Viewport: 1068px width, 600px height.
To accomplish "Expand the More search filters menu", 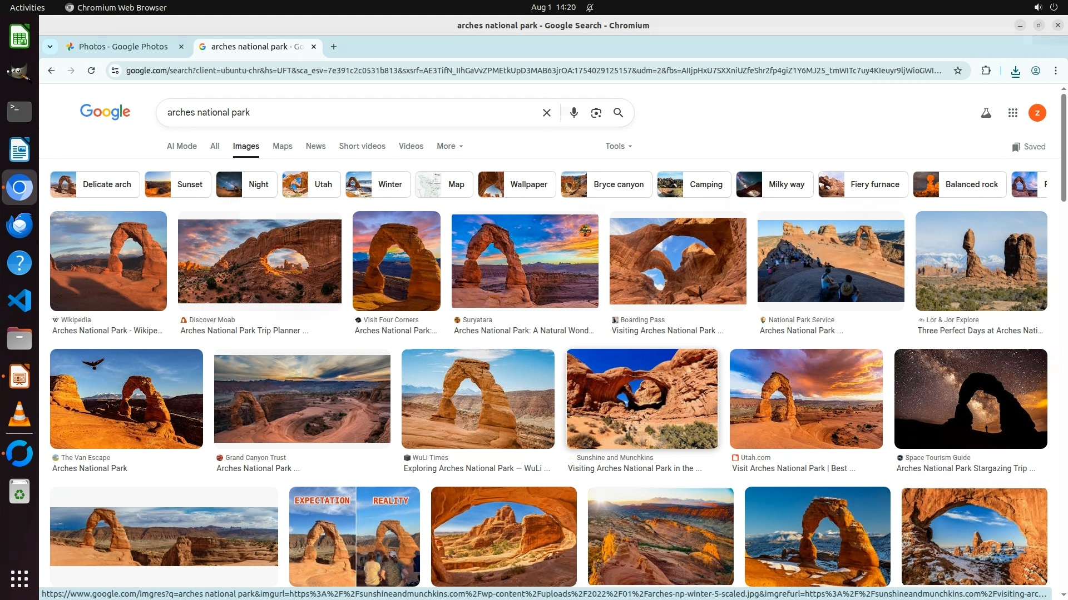I will click(449, 146).
